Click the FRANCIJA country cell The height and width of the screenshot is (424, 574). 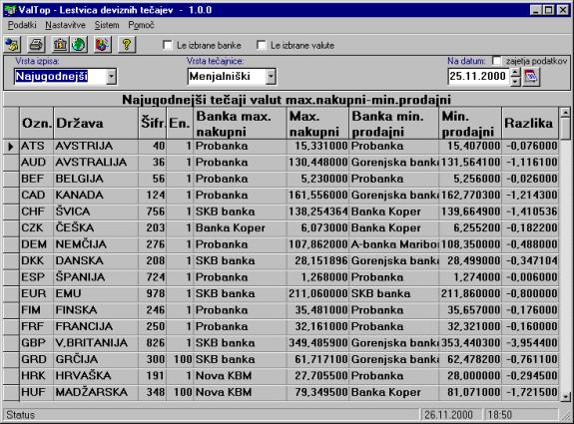[x=96, y=326]
